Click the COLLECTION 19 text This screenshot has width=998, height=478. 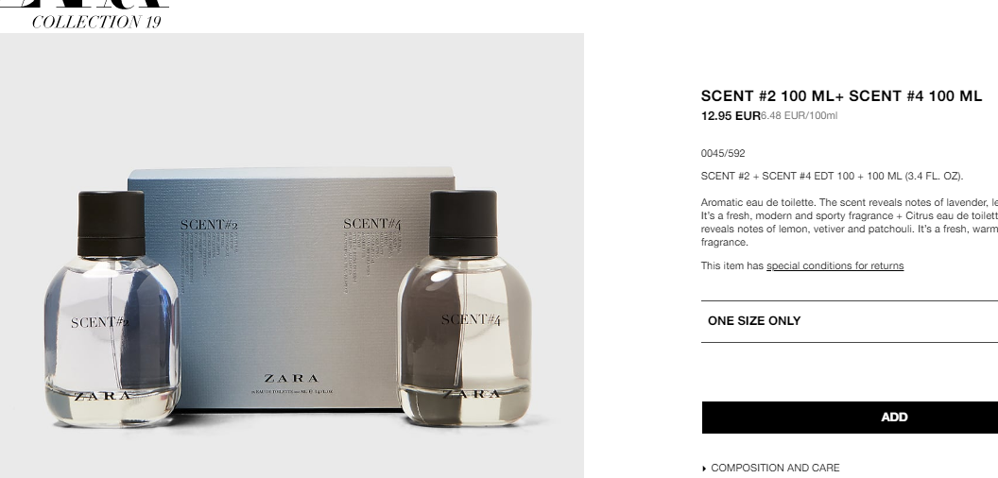coord(96,23)
